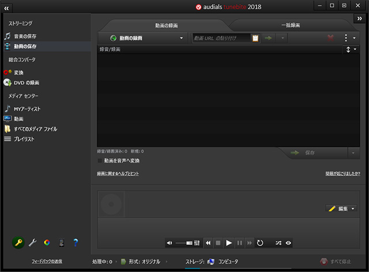Screen dimensions: 369x272
Task: Open the equalizer icon in the player
Action: [x=197, y=243]
